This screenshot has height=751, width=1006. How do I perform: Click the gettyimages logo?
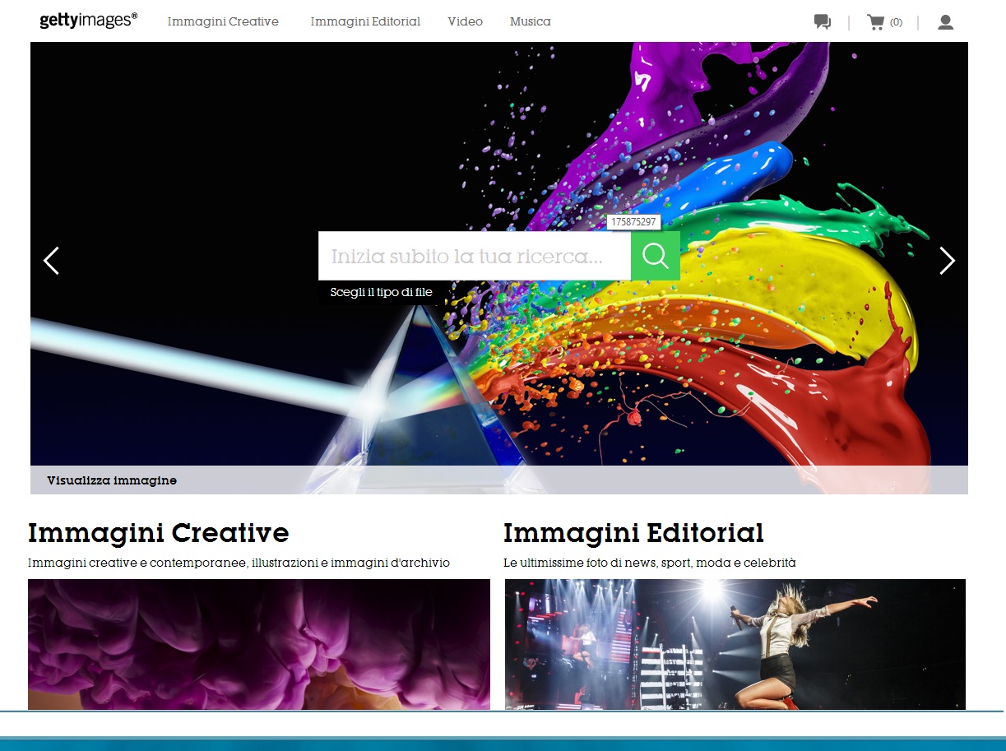(x=88, y=21)
